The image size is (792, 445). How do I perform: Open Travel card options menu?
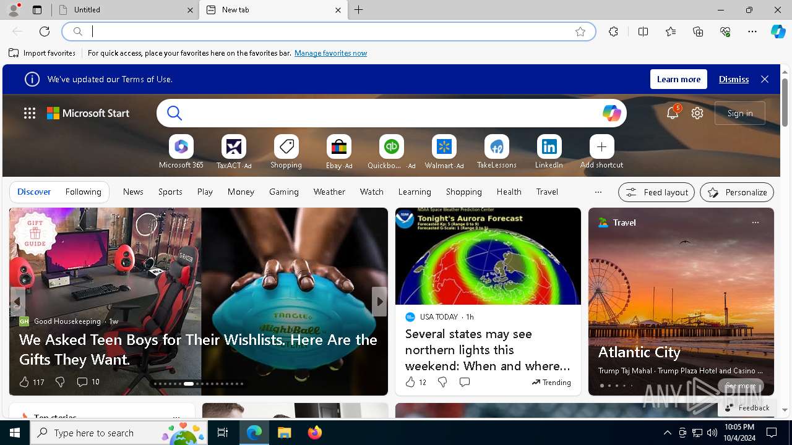(755, 222)
